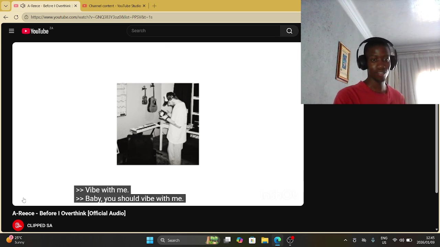Check battery status tray icon
Screen dimensions: 440x247
tap(409, 240)
